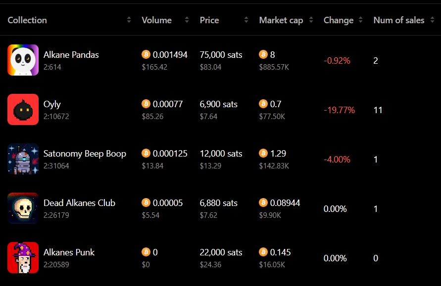Image resolution: width=441 pixels, height=286 pixels.
Task: Open Alkane Pandas collection link
Action: (71, 55)
